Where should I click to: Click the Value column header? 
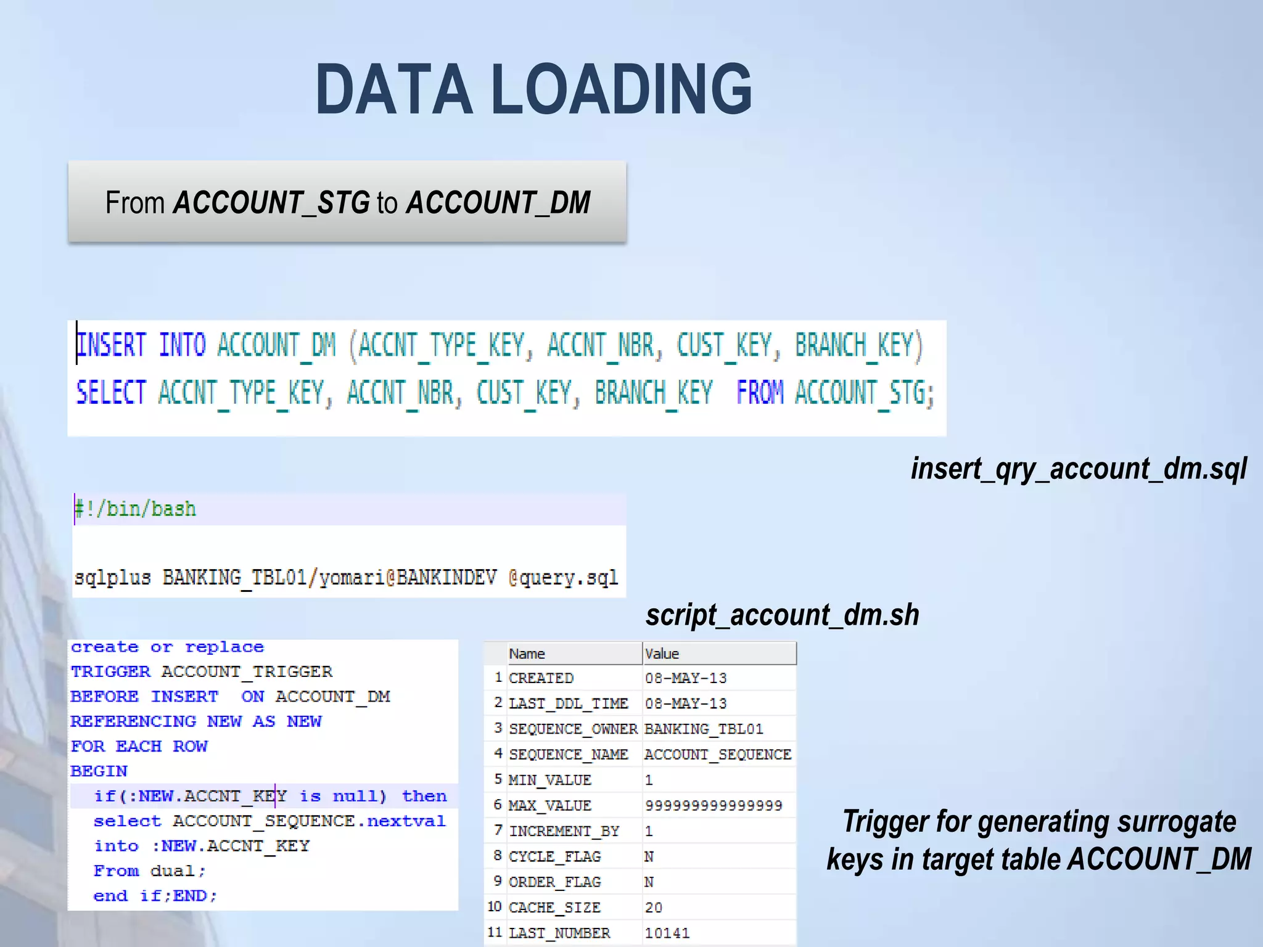pos(719,654)
